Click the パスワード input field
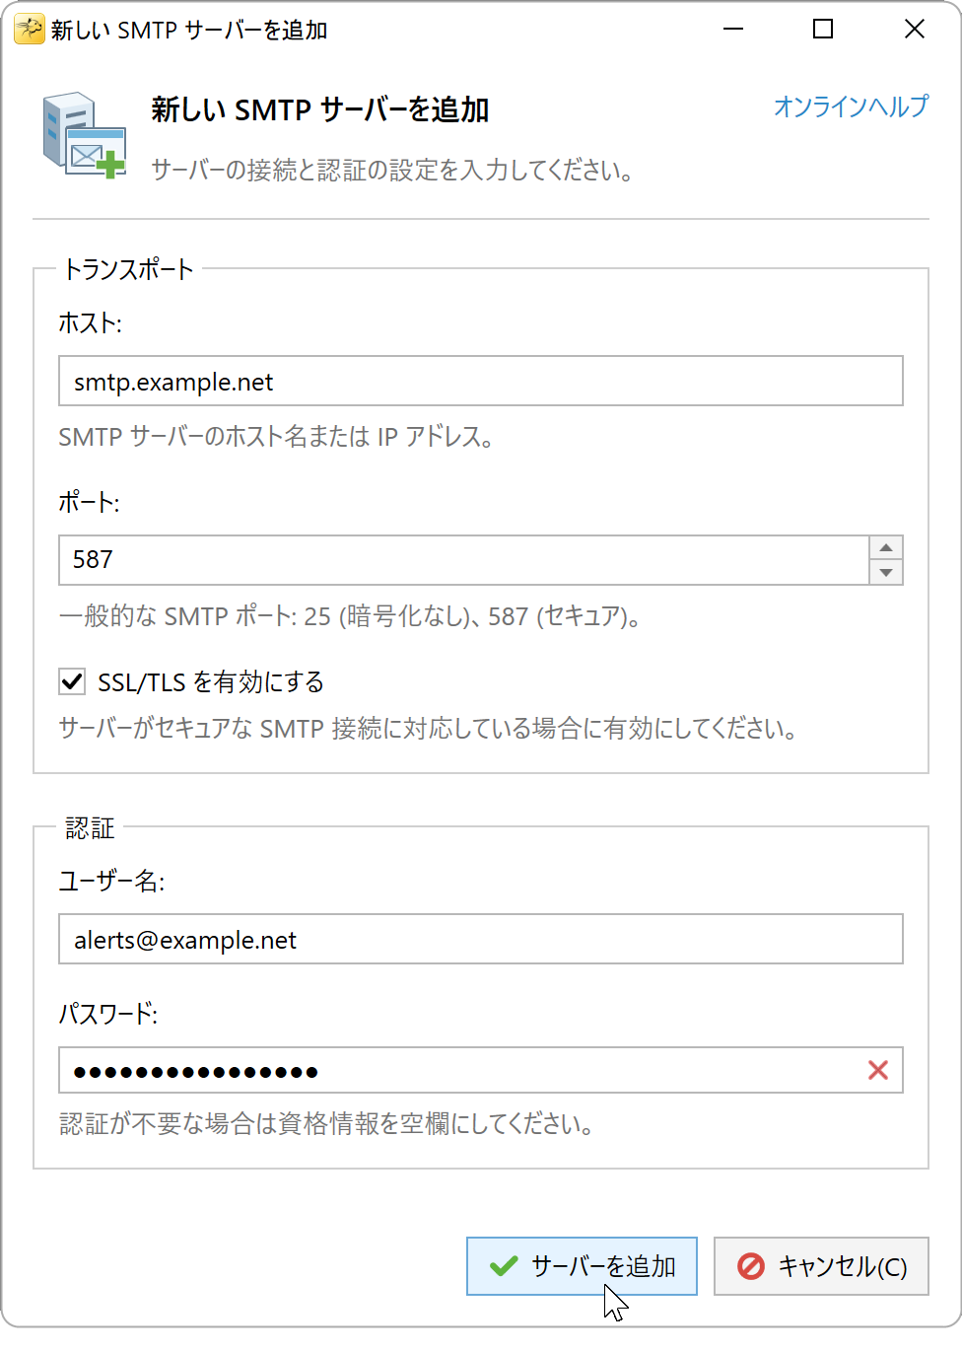This screenshot has height=1351, width=962. (x=481, y=1070)
